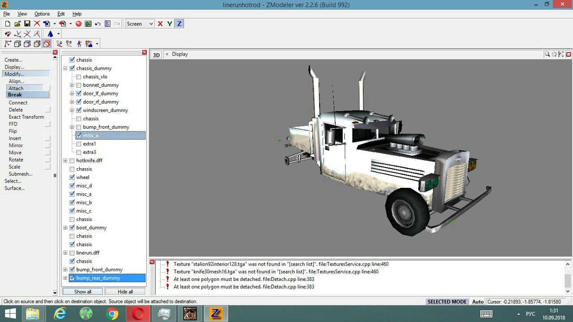Image resolution: width=573 pixels, height=322 pixels.
Task: Uncheck the wheel object checkbox
Action: [x=72, y=178]
